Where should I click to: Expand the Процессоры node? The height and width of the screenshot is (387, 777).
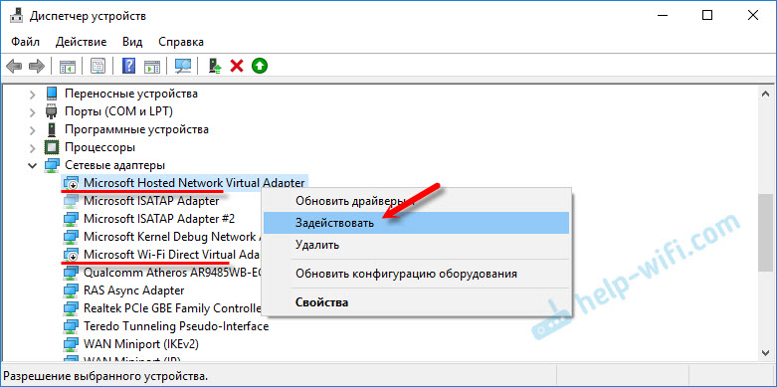click(x=32, y=147)
